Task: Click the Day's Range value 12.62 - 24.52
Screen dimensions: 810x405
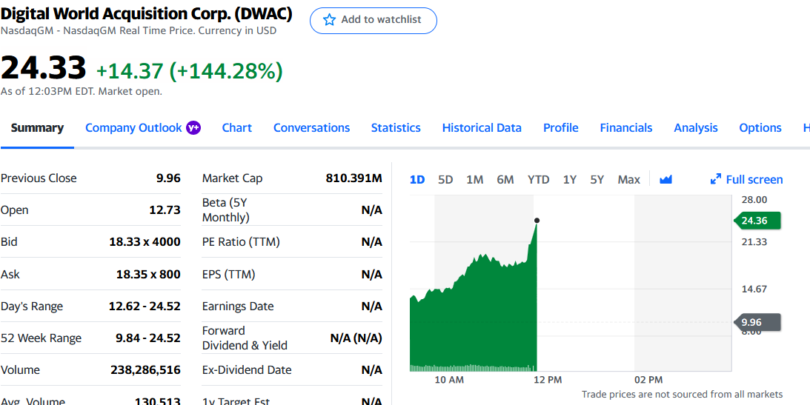Action: (x=145, y=307)
